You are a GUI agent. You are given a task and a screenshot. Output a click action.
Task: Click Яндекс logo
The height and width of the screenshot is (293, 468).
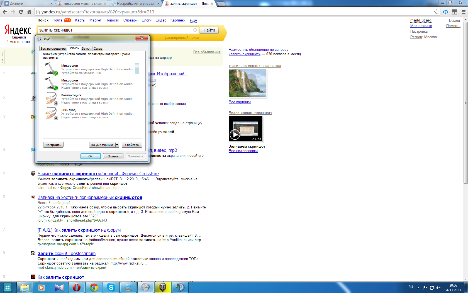click(18, 30)
